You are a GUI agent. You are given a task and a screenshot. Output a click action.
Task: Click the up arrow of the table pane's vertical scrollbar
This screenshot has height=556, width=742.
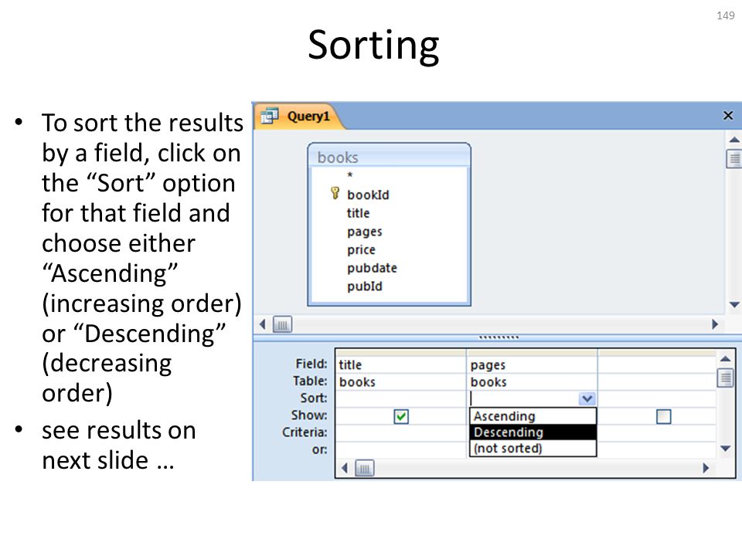click(x=734, y=140)
